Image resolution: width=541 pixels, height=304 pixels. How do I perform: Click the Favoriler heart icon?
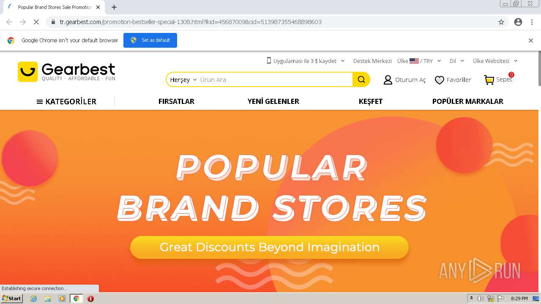pos(440,80)
